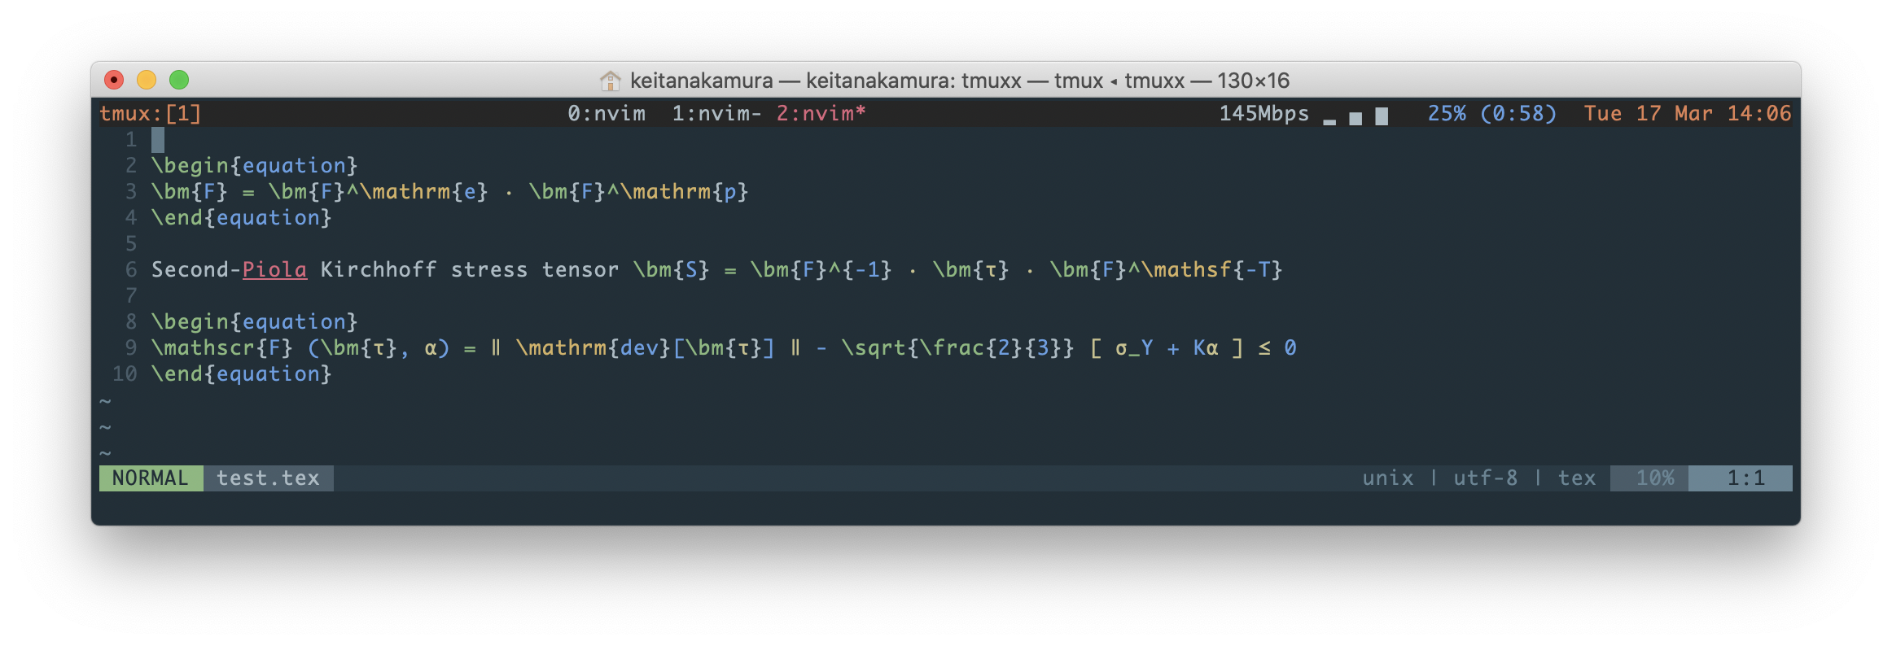Screen dimensions: 1892x646
Task: Click the tmux:[1] session label
Action: point(151,113)
